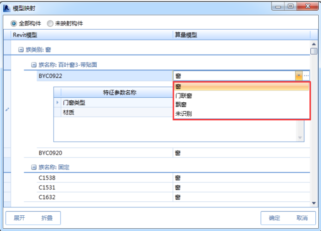Viewport: 321px width, 231px height.
Task: Minimize the 模型映射 window
Action: (278, 6)
